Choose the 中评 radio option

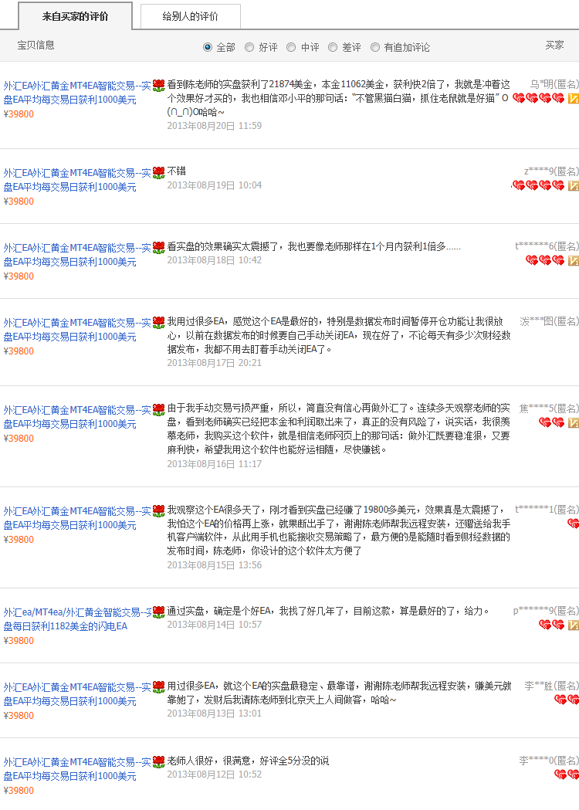pyautogui.click(x=291, y=47)
